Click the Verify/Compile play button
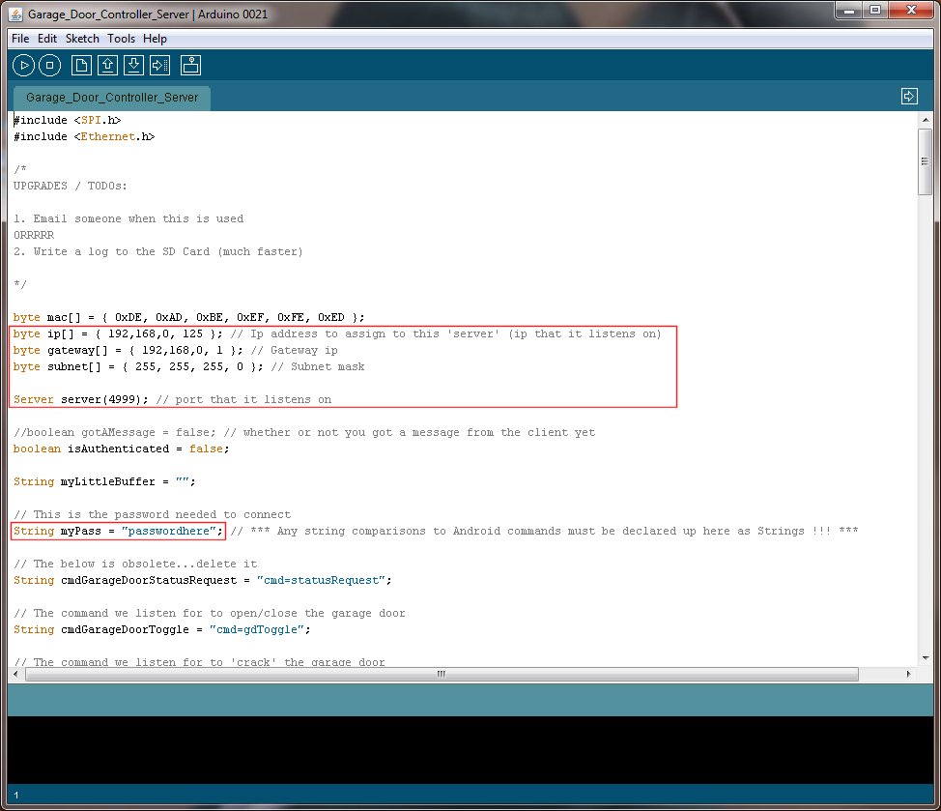The image size is (941, 811). pos(24,65)
